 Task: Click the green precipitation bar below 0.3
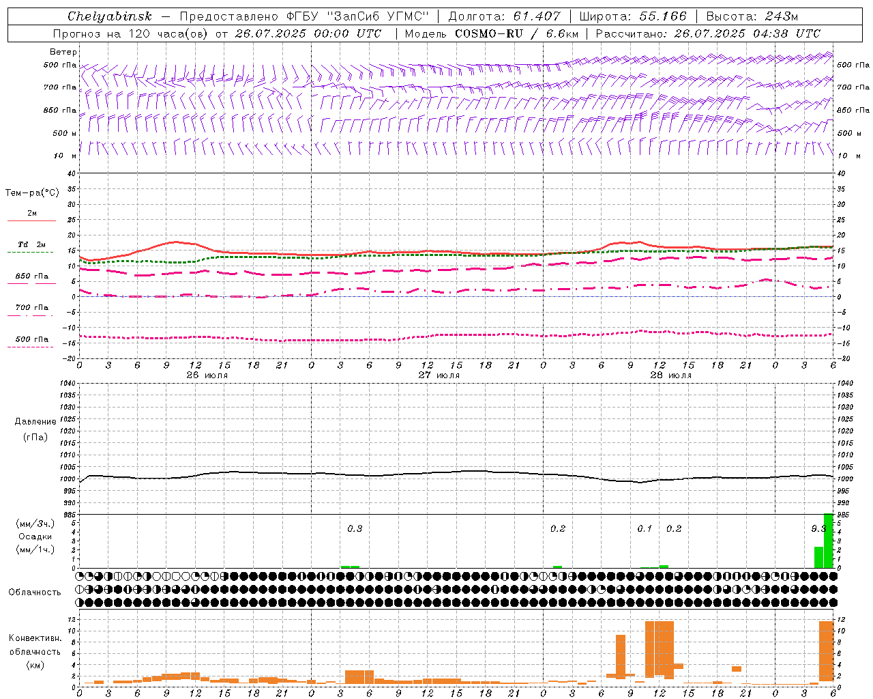(x=350, y=567)
